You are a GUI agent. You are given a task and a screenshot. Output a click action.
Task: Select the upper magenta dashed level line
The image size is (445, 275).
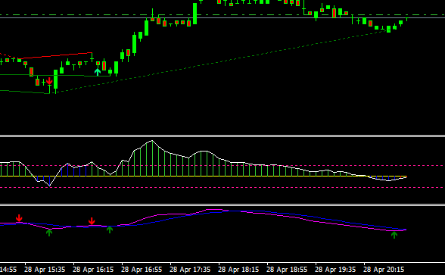coord(222,165)
